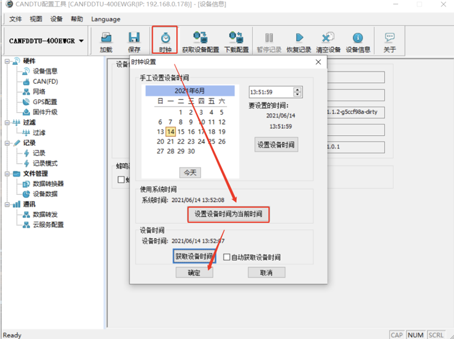Image resolution: width=454 pixels, height=339 pixels.
Task: Increase time with the spinner up arrow
Action: pyautogui.click(x=297, y=90)
